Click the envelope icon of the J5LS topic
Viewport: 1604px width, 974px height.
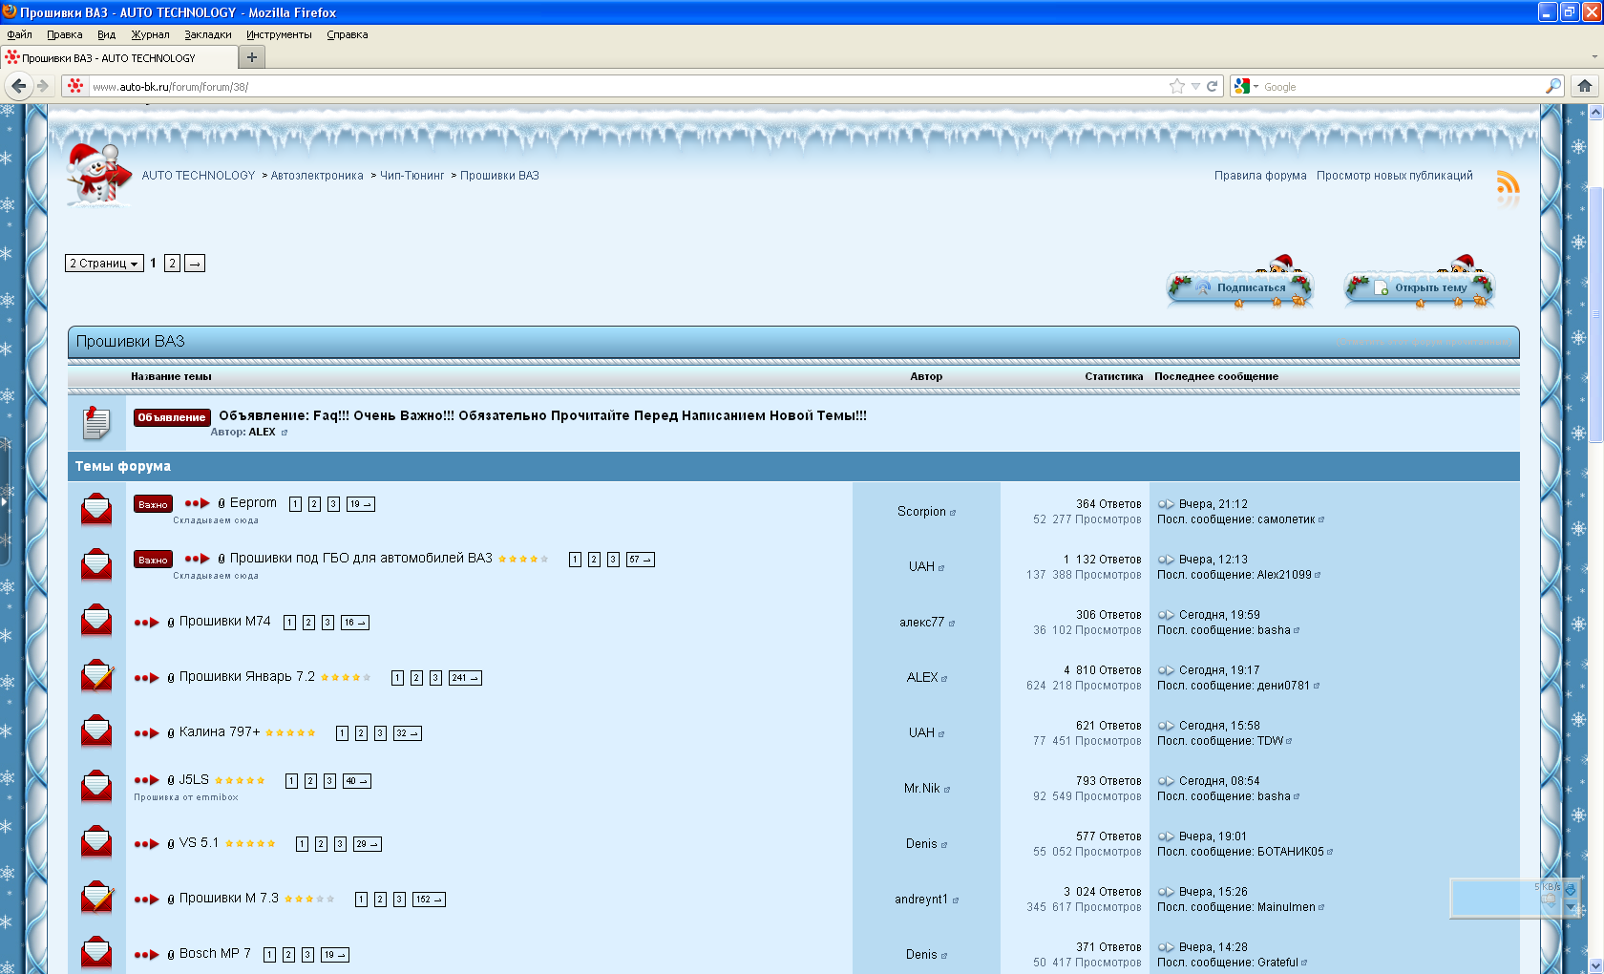pos(96,787)
